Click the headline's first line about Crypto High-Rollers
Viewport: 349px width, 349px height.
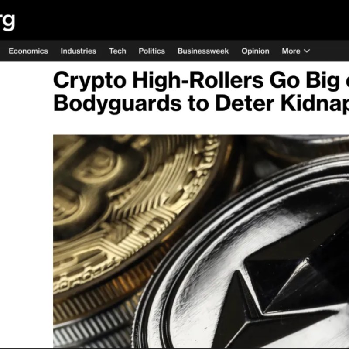point(201,81)
